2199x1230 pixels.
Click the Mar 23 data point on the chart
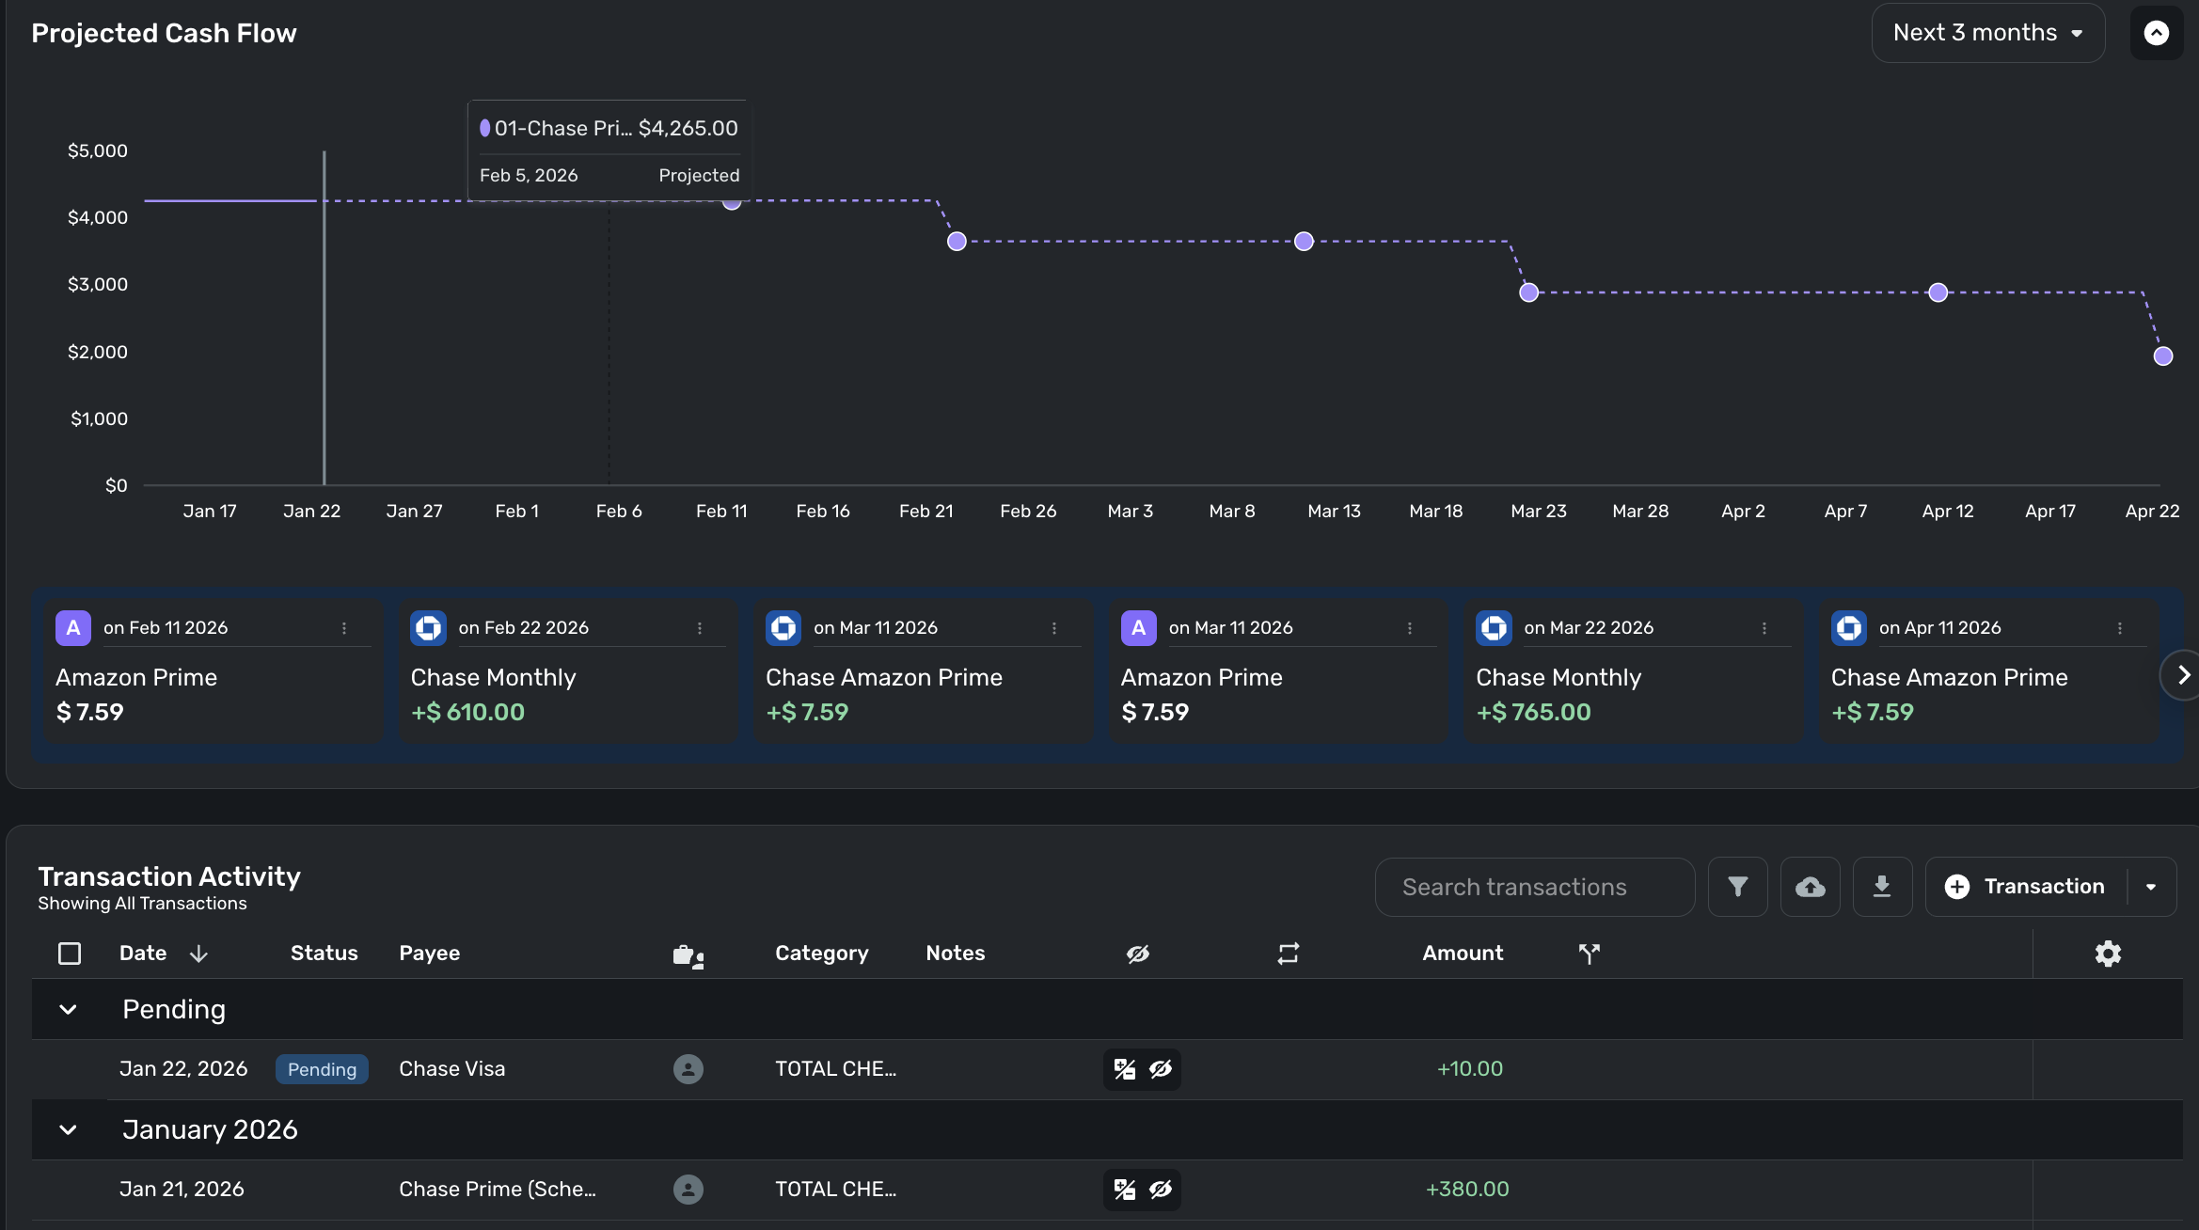click(x=1528, y=292)
